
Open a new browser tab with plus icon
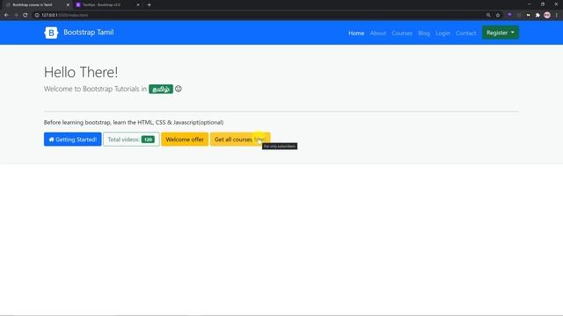(x=149, y=5)
